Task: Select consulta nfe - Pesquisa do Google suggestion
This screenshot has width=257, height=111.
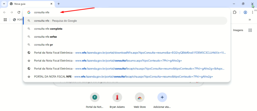Action: point(125,21)
